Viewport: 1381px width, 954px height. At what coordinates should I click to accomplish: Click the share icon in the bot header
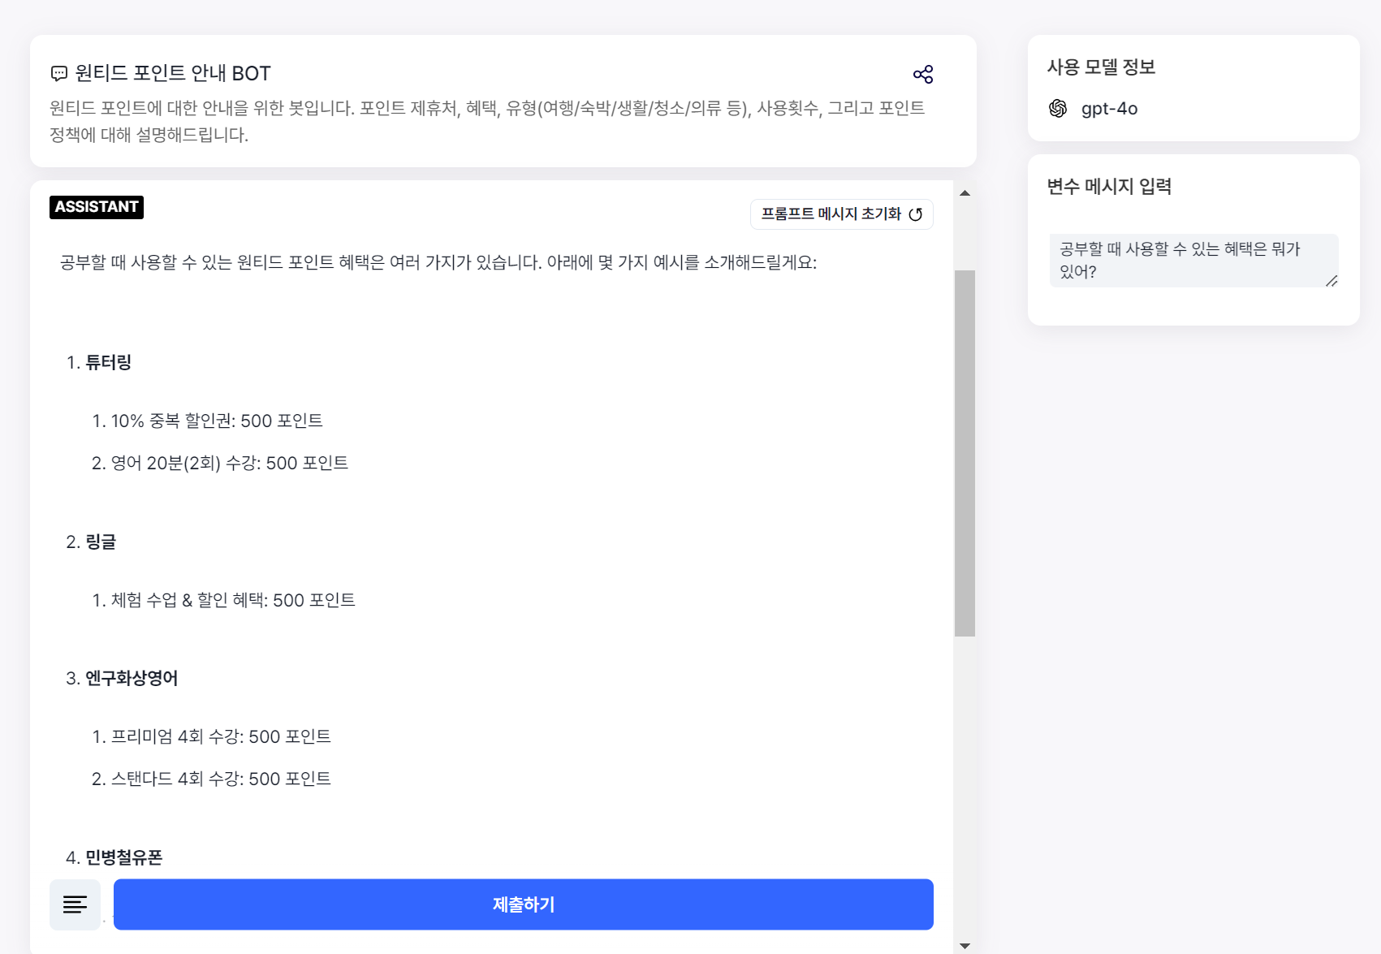click(923, 74)
